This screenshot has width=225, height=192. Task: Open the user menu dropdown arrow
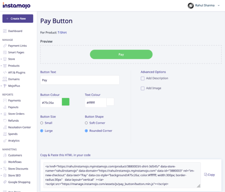[219, 6]
